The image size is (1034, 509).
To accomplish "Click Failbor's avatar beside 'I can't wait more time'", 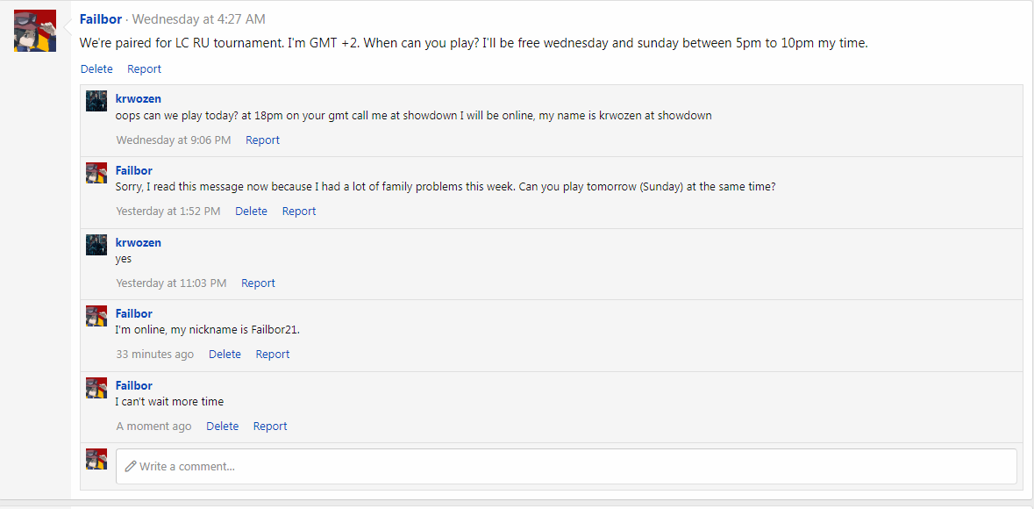I will pyautogui.click(x=96, y=388).
